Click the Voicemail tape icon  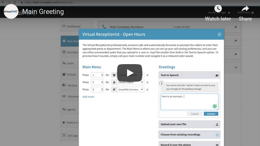(x=64, y=96)
